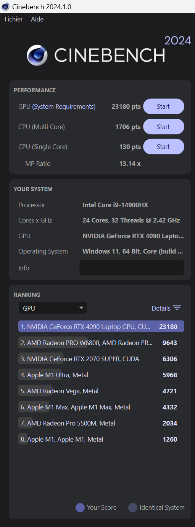The height and width of the screenshot is (527, 195).
Task: Click the Single Core score 130 pts
Action: coord(130,147)
